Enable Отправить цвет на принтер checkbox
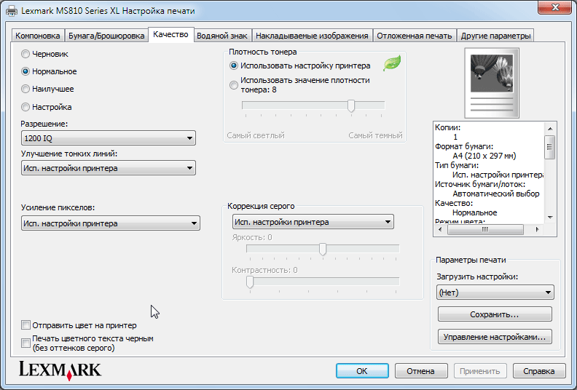577x390 pixels. (25, 325)
